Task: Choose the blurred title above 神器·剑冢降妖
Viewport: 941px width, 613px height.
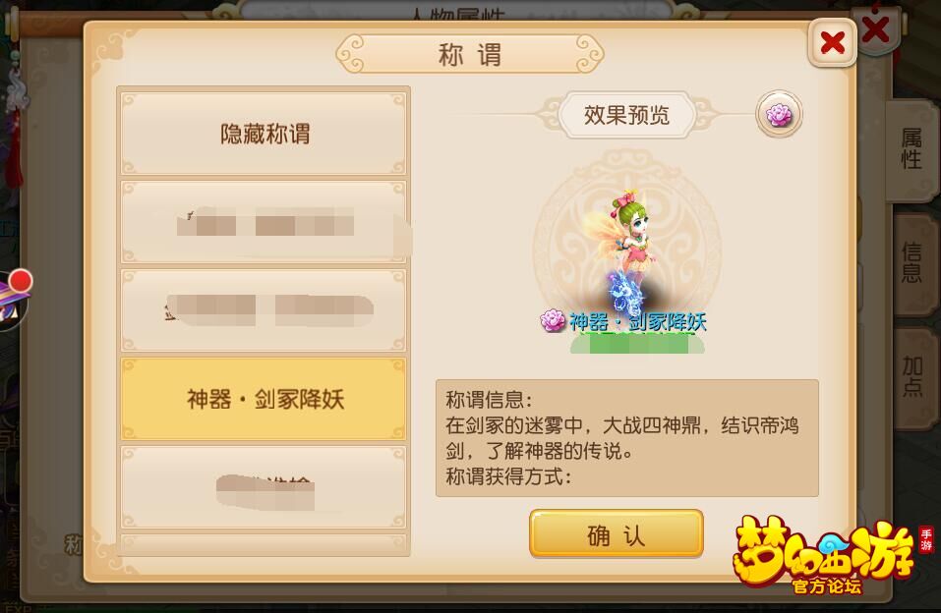Action: click(x=264, y=310)
